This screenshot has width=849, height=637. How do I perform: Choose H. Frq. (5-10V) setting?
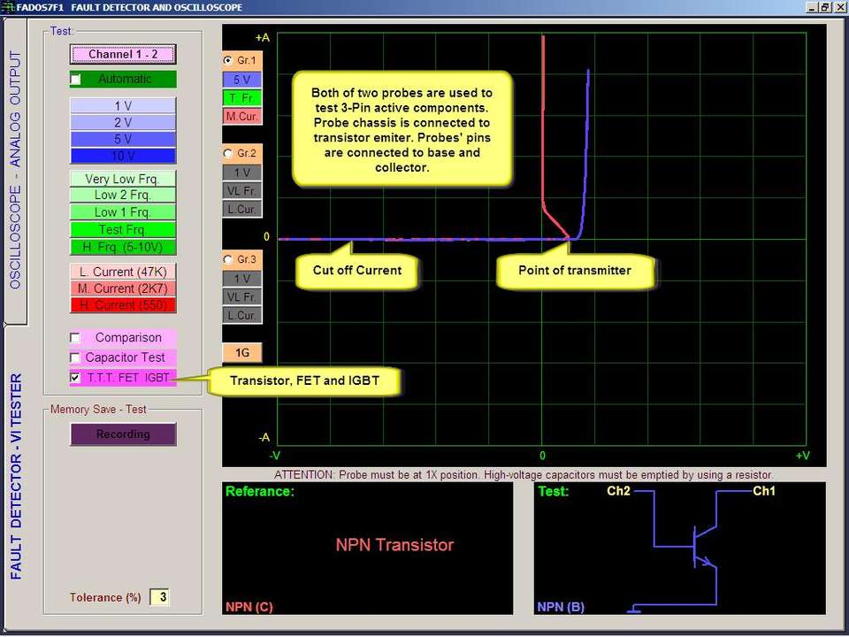[123, 247]
